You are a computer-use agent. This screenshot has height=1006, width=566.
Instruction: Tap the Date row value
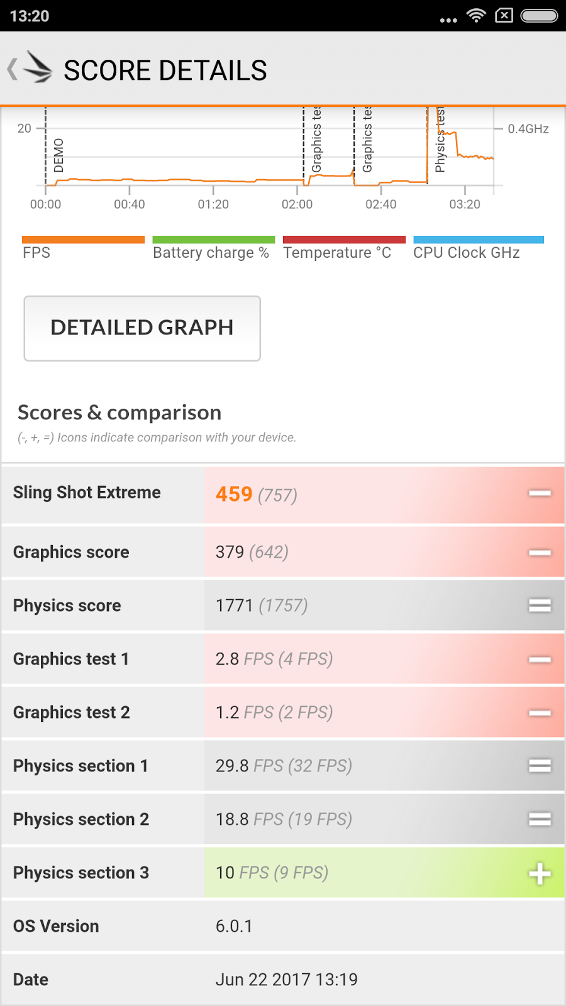[286, 980]
